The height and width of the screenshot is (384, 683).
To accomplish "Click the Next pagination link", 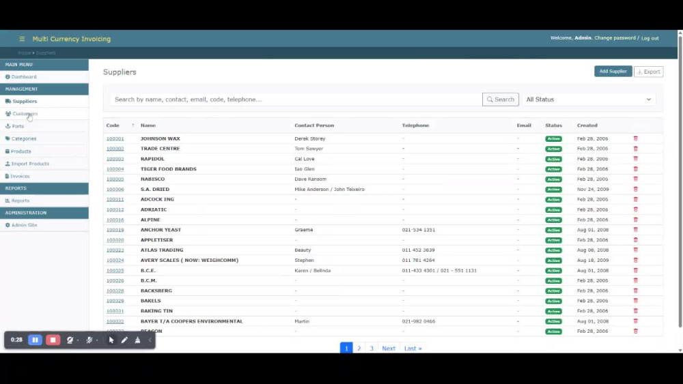I will pyautogui.click(x=389, y=349).
